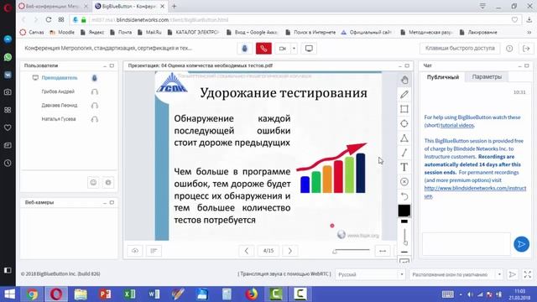Viewport: 537px width, 302px height.
Task: Toggle Давзаев Леонид headset audio icon
Action: point(95,106)
